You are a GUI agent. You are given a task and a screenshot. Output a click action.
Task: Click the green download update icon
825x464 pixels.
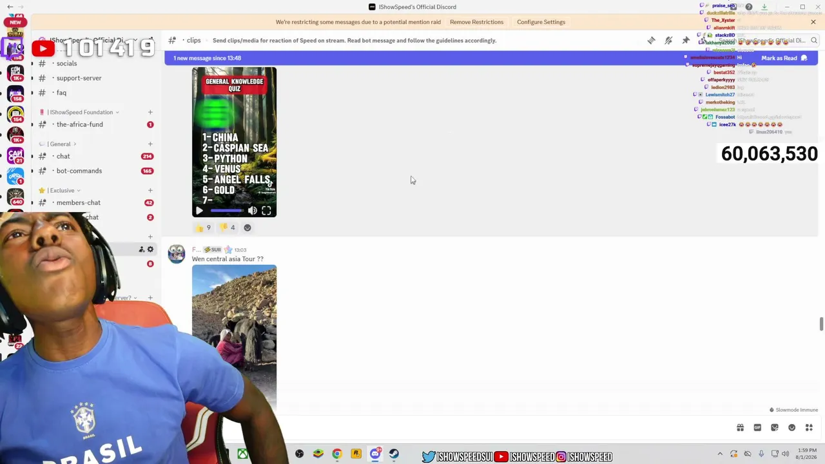764,7
